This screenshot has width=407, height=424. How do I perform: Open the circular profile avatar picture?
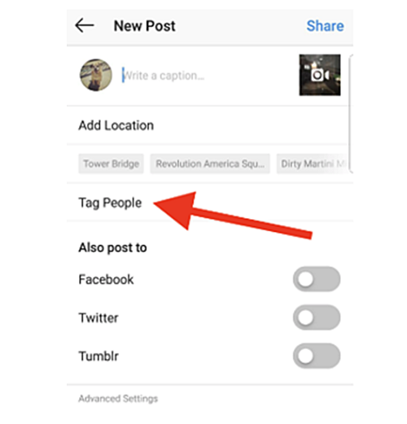click(x=96, y=75)
